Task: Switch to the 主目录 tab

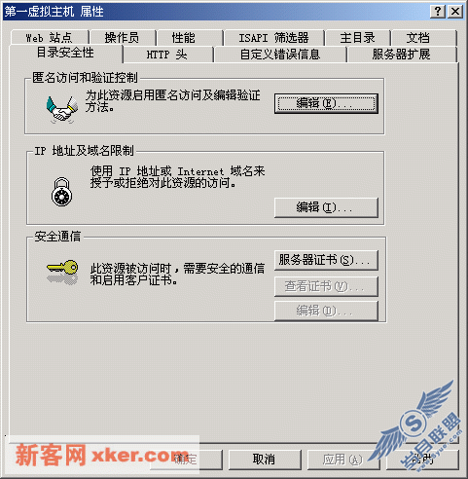Action: click(358, 38)
